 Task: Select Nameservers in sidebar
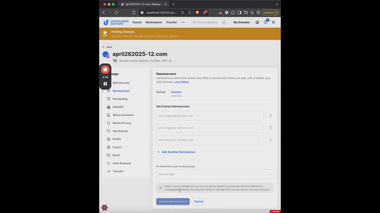point(121,91)
